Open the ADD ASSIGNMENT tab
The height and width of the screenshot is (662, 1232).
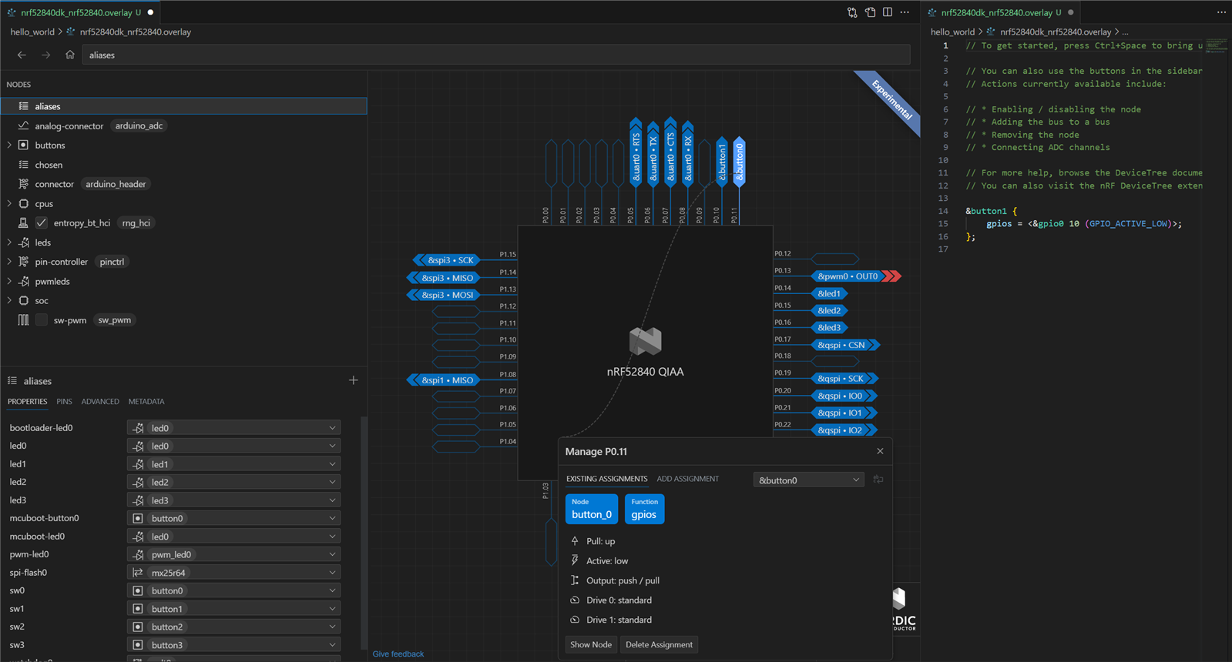coord(687,479)
